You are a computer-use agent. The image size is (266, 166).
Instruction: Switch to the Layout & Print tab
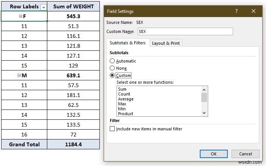click(166, 43)
